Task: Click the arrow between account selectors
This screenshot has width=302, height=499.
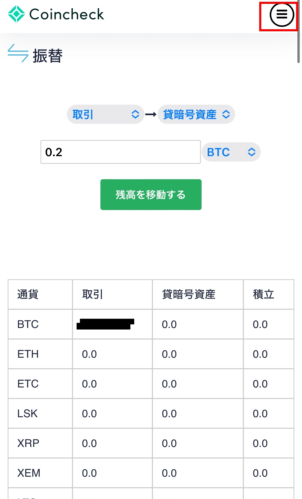Action: [x=151, y=114]
